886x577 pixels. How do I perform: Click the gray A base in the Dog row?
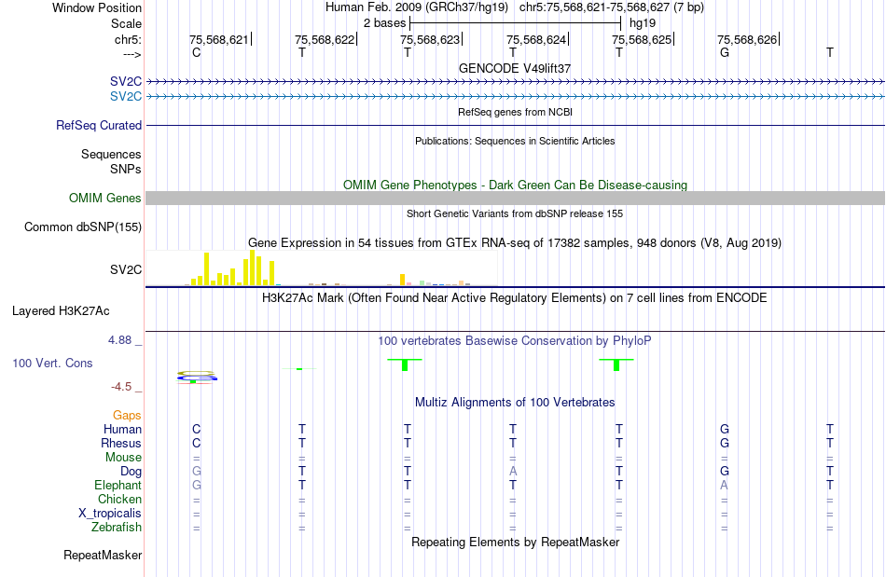[513, 471]
